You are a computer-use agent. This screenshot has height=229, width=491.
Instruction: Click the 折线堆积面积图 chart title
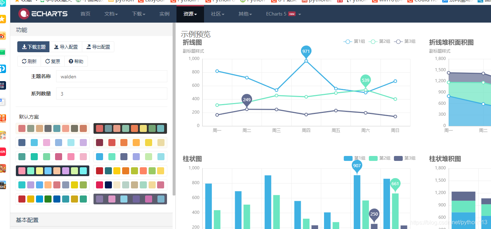click(x=451, y=42)
